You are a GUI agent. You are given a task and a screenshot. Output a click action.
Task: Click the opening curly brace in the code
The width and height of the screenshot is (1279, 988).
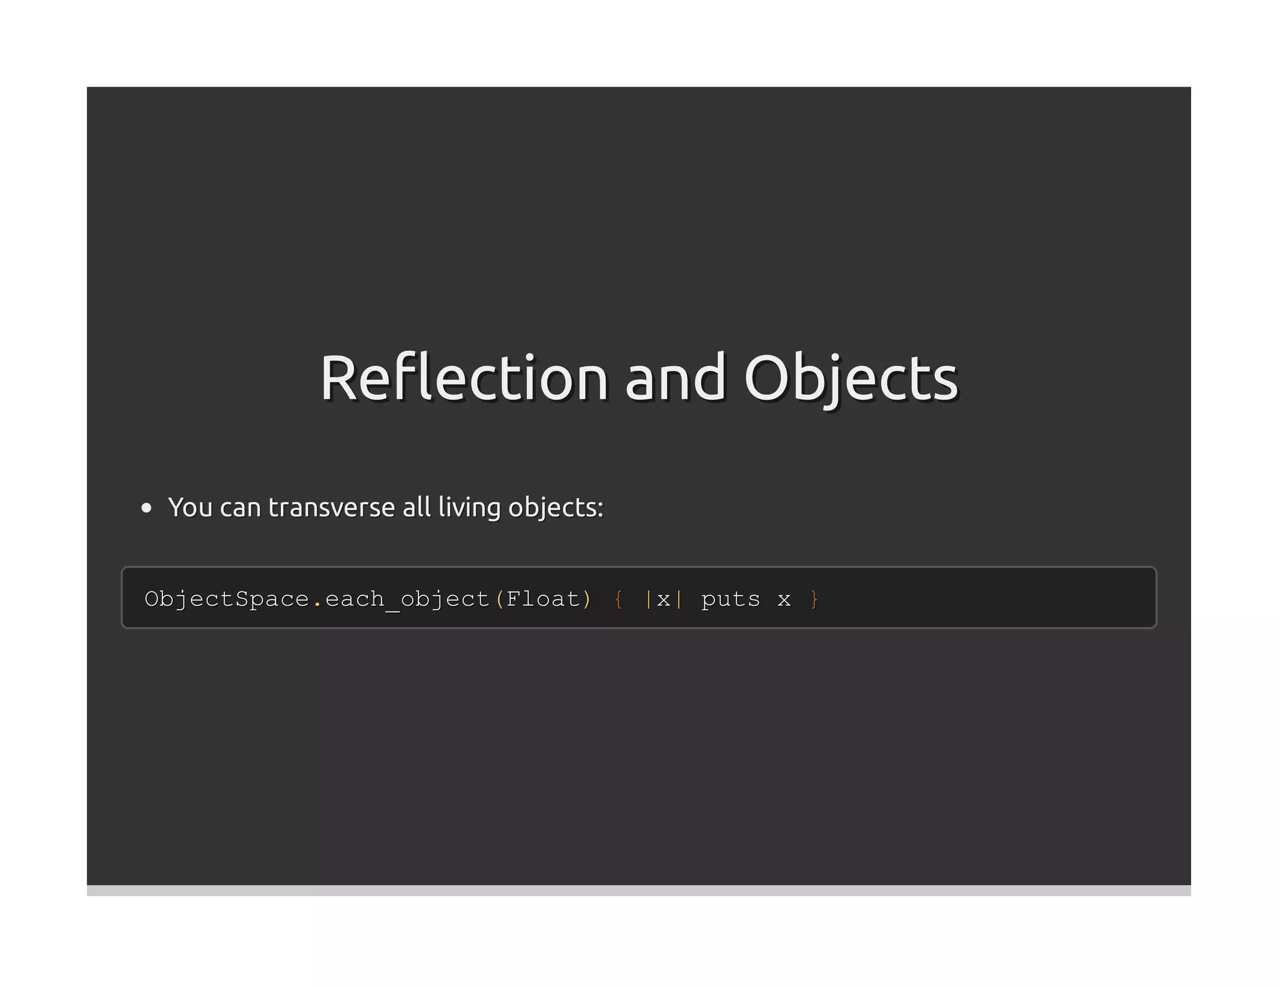click(618, 599)
